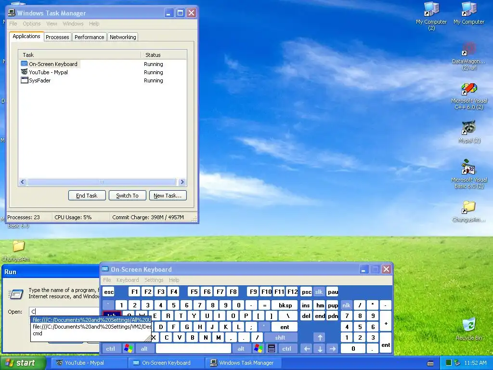This screenshot has height=370, width=493.
Task: Click the bksp key on keyboard
Action: point(285,305)
